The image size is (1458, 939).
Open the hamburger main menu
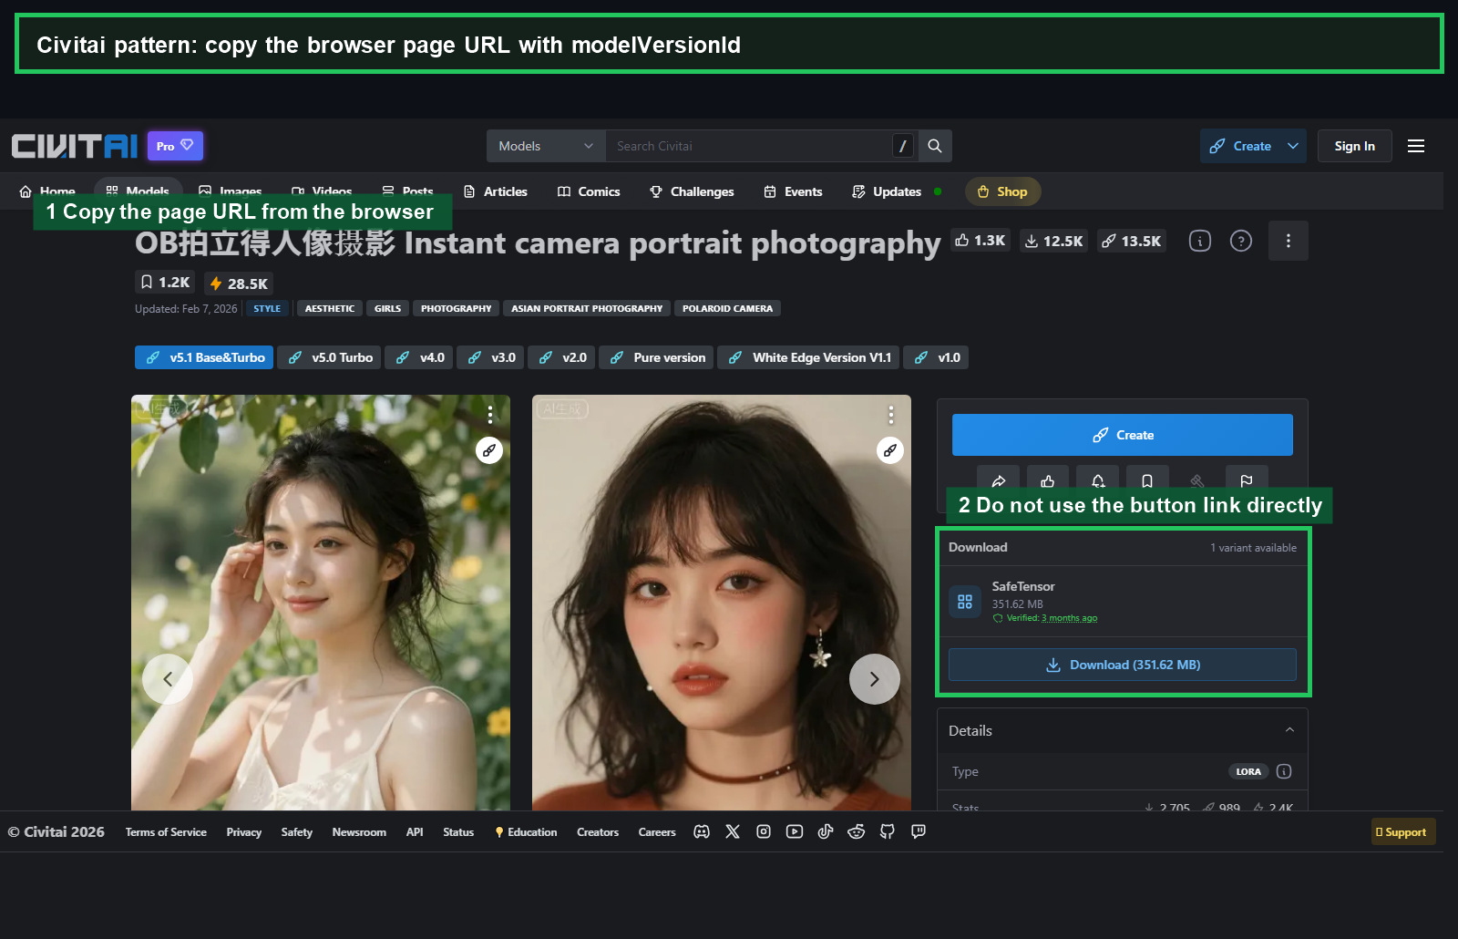(x=1416, y=146)
